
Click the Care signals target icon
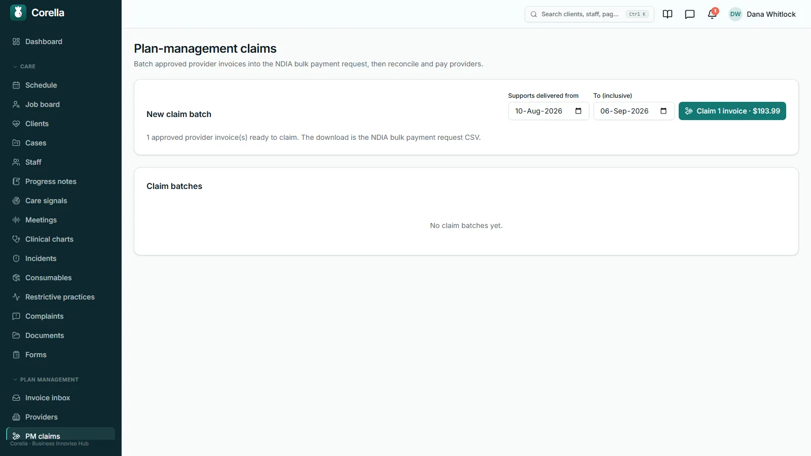(x=16, y=201)
